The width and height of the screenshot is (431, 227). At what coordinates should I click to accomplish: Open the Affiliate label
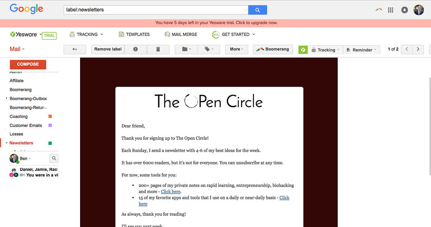click(x=17, y=81)
